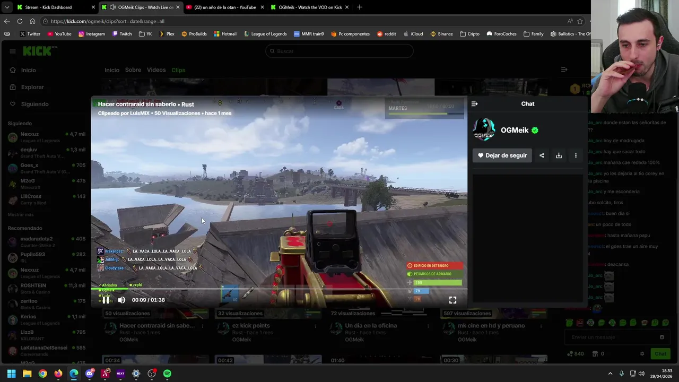The image size is (679, 382).
Task: Open File Explorer from taskbar
Action: tap(27, 374)
